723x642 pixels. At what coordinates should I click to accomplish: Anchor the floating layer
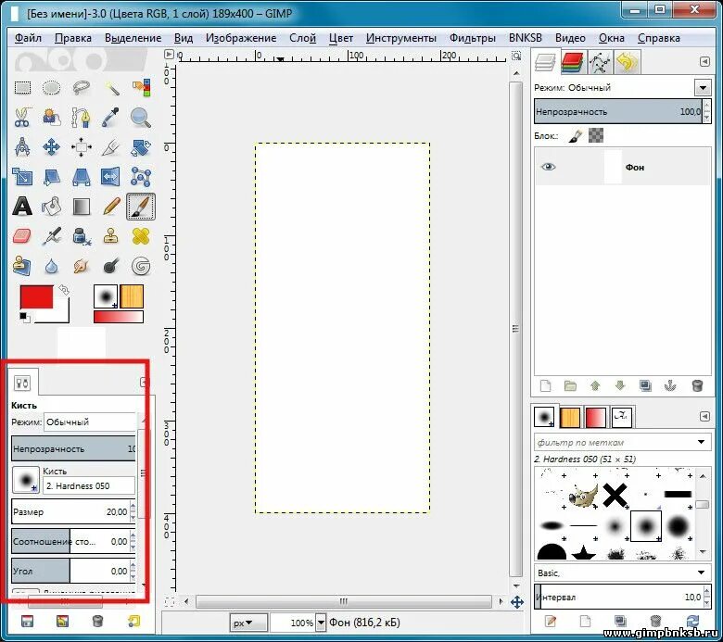(670, 385)
